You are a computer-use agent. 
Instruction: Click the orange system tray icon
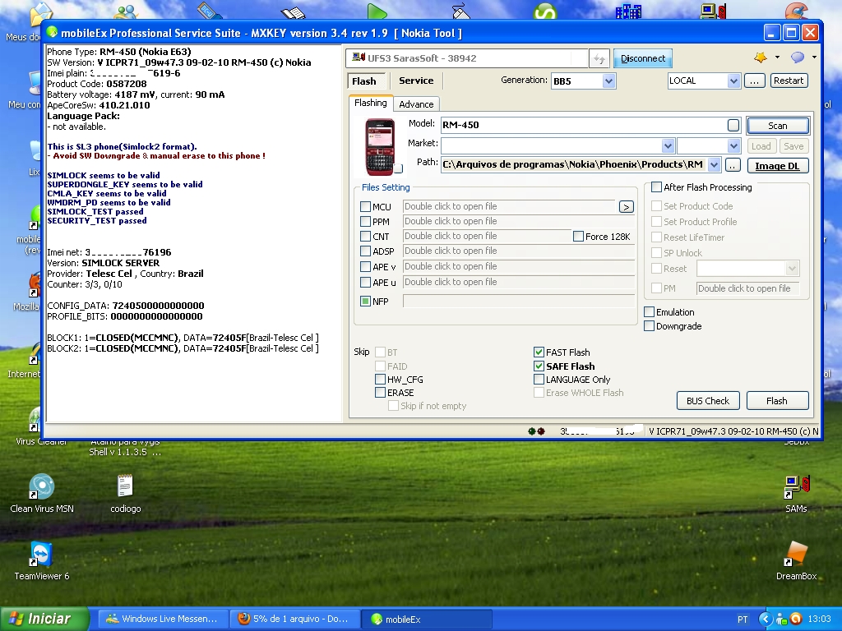click(796, 619)
